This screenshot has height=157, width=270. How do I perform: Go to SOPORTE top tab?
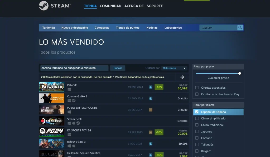pyautogui.click(x=155, y=6)
